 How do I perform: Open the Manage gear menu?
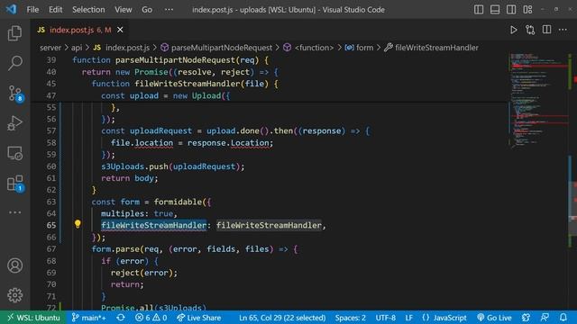(x=14, y=295)
